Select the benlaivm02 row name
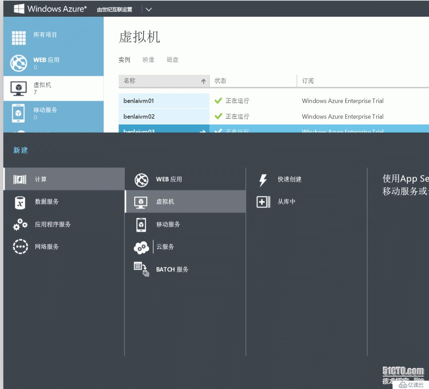This screenshot has height=389, width=429. point(139,117)
